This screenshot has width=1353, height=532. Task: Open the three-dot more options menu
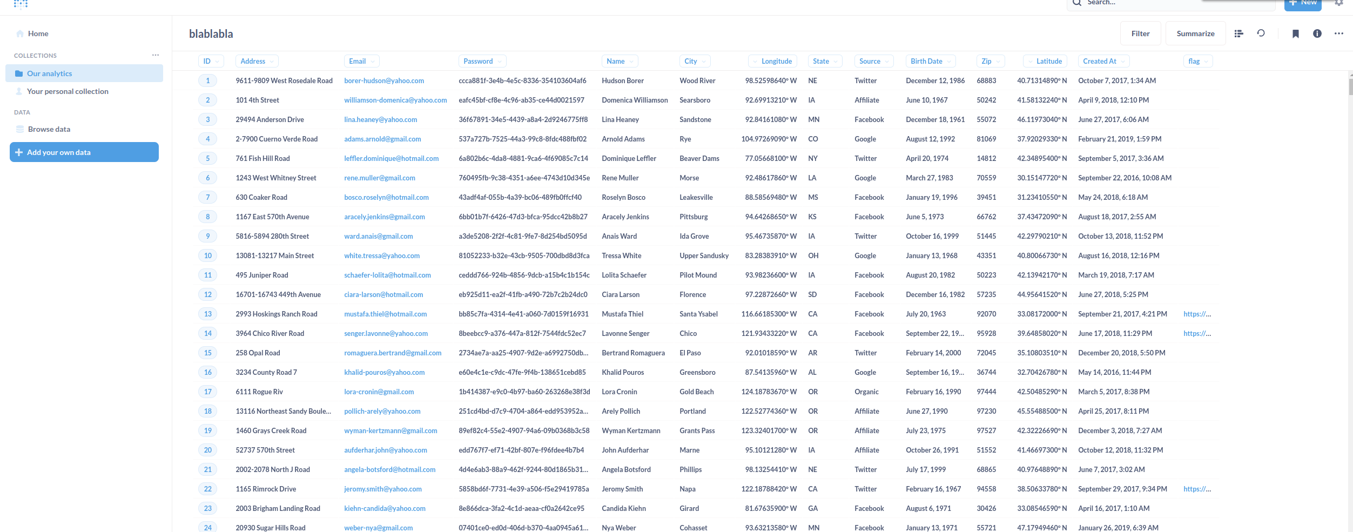pos(1339,33)
